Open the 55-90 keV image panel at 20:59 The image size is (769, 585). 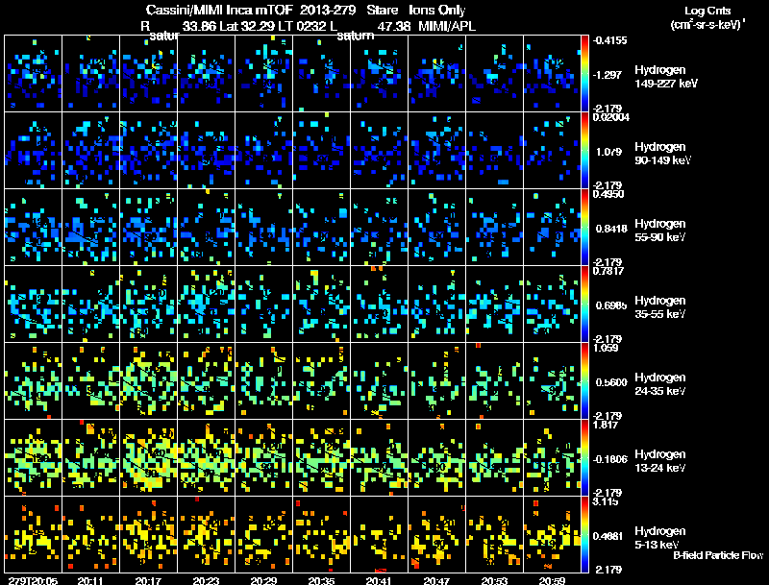coord(552,228)
